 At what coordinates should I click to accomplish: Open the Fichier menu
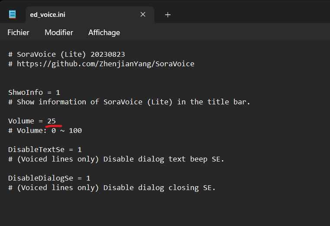18,32
